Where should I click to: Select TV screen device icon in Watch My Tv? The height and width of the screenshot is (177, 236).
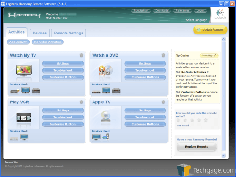point(25,90)
